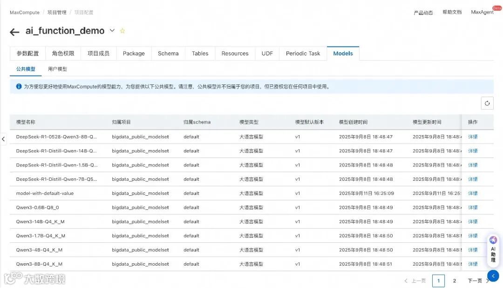Refresh the public model list
Viewport: 503px width, 288px height.
487,103
